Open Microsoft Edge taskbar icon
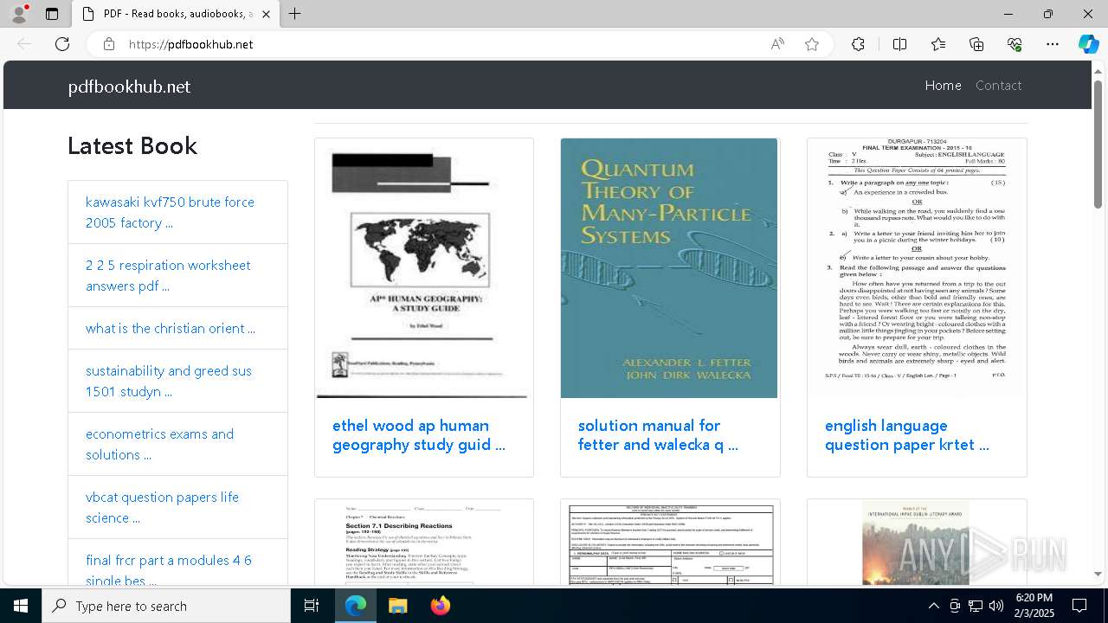The width and height of the screenshot is (1108, 623). coord(356,606)
